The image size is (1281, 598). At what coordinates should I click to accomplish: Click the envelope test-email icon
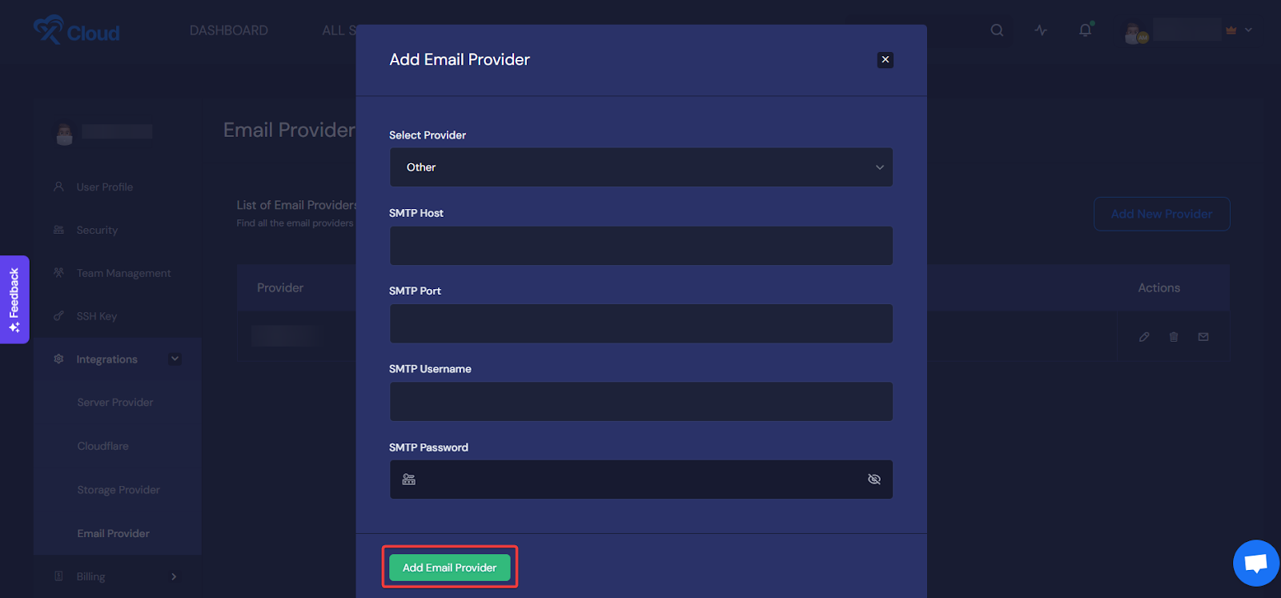click(1203, 337)
